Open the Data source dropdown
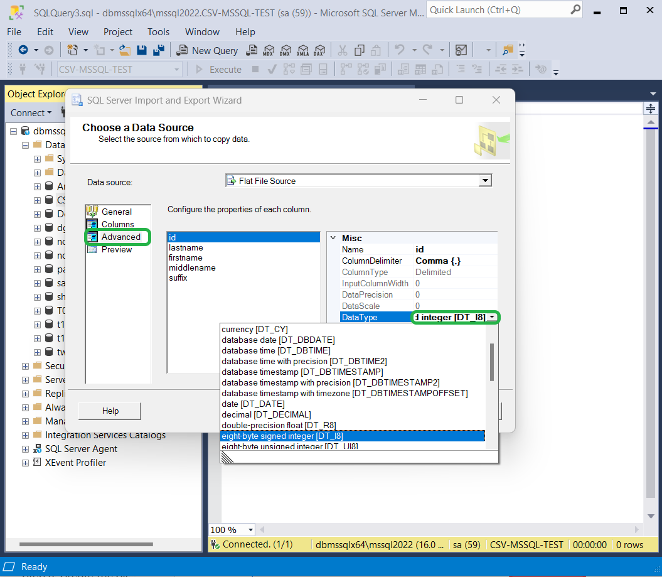Viewport: 662px width, 577px height. 484,180
